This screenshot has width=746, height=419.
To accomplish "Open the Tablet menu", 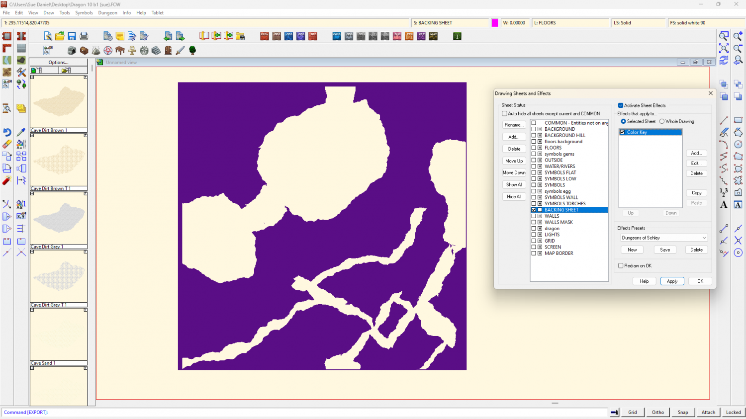I will (x=158, y=13).
